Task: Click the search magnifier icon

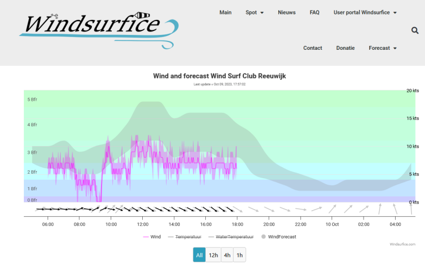Action: [x=415, y=30]
